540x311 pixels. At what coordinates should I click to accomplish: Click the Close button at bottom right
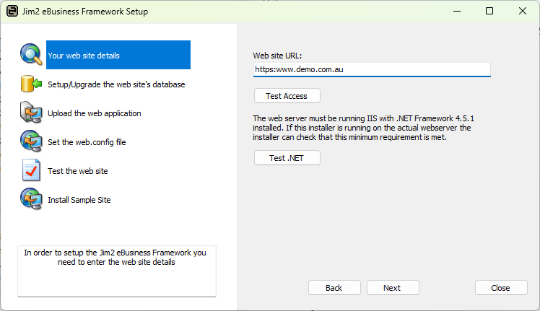(501, 288)
